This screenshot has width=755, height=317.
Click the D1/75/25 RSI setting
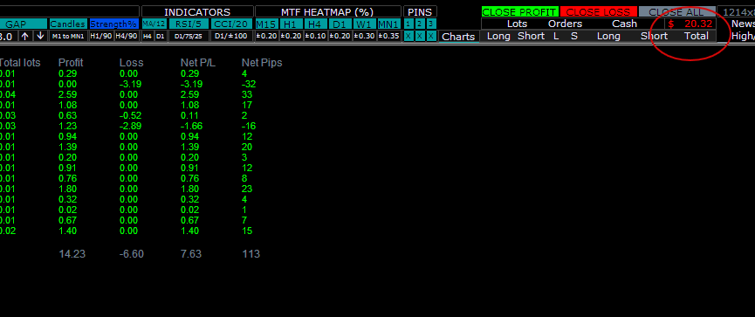pyautogui.click(x=189, y=36)
